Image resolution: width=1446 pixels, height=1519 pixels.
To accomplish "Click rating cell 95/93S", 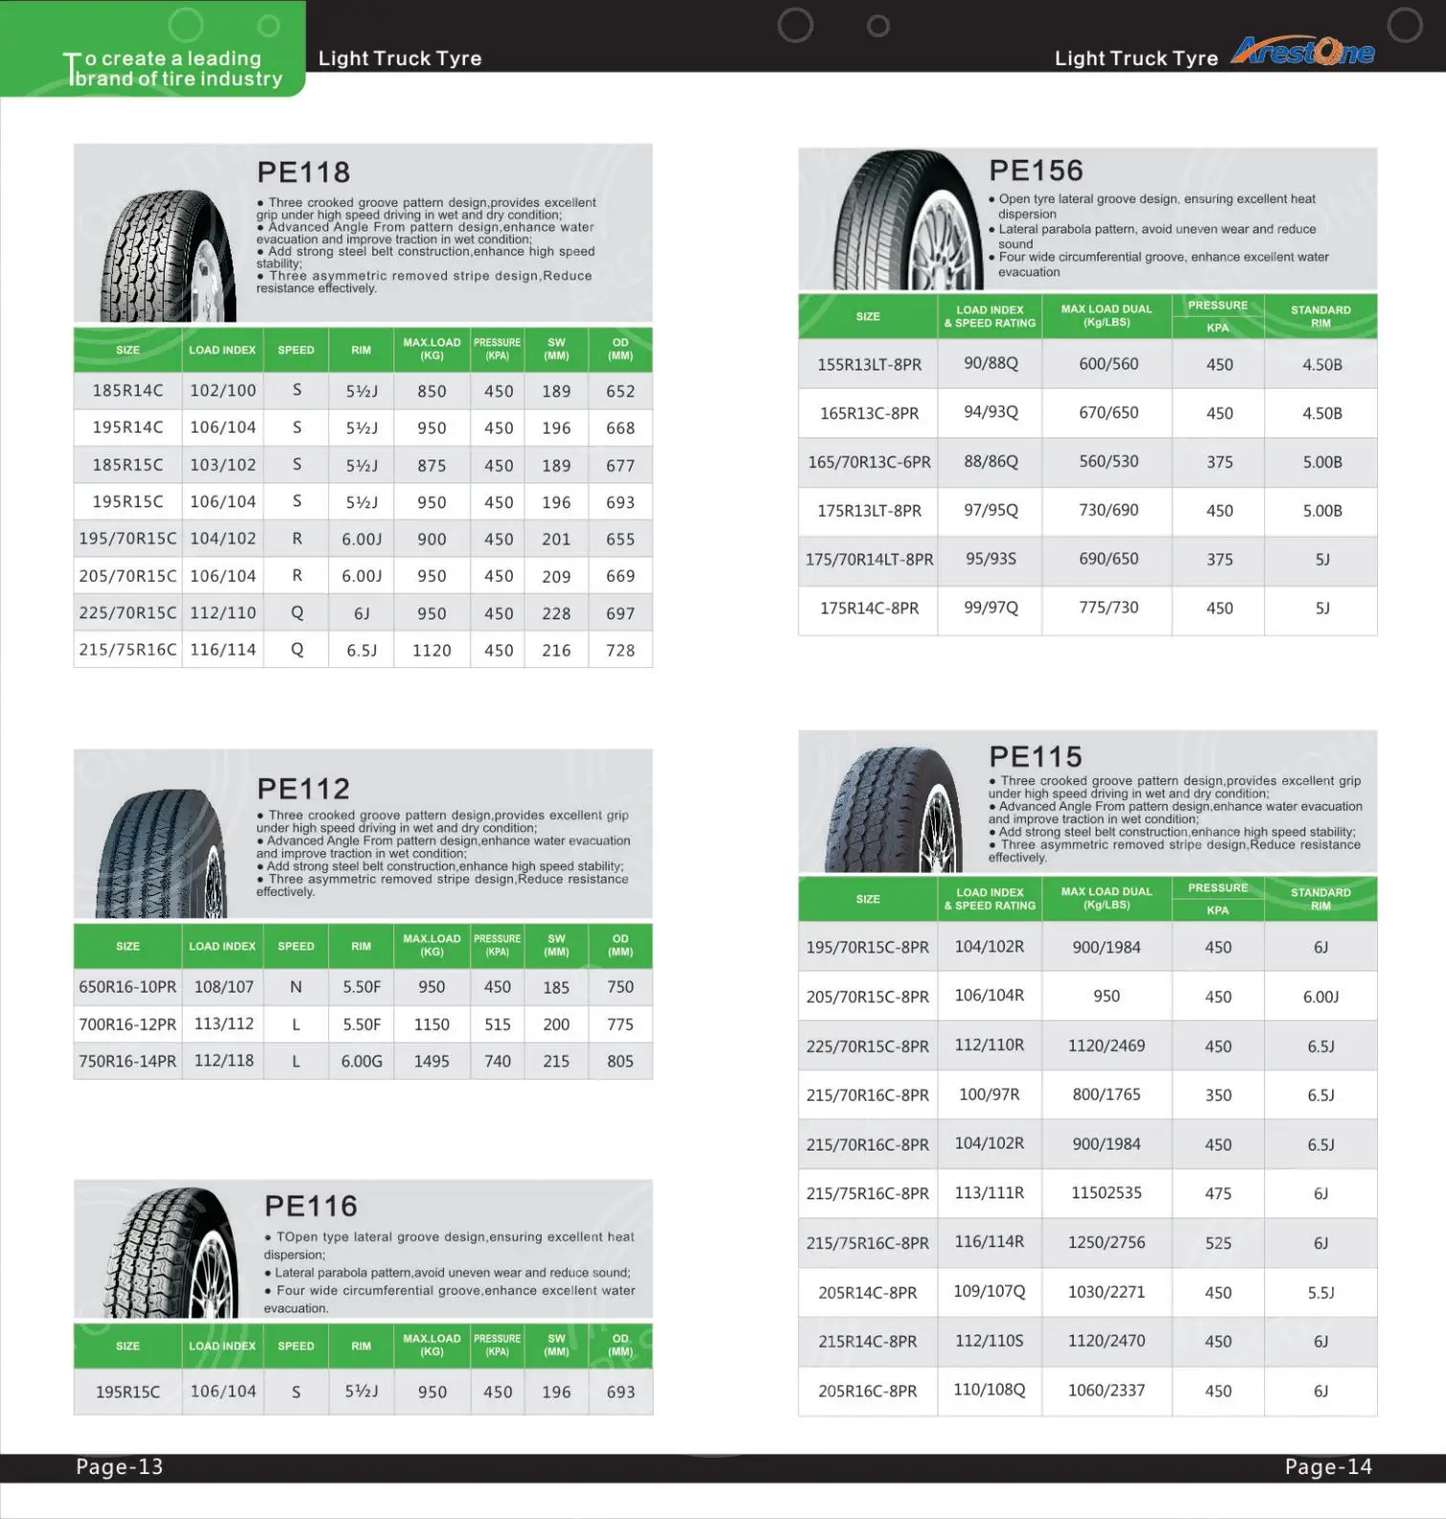I will tap(990, 558).
